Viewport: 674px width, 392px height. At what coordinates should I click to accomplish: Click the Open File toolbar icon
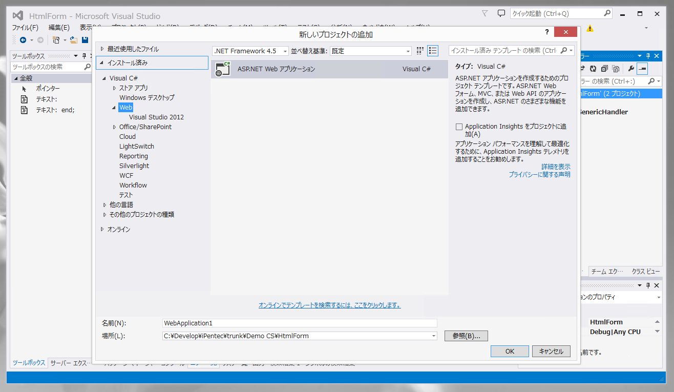pos(74,39)
